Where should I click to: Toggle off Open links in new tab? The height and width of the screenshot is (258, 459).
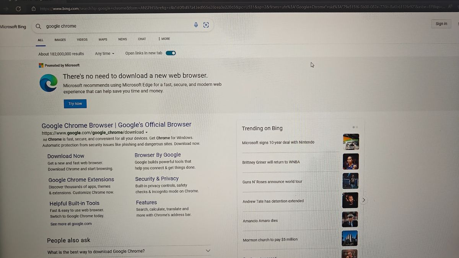click(171, 53)
